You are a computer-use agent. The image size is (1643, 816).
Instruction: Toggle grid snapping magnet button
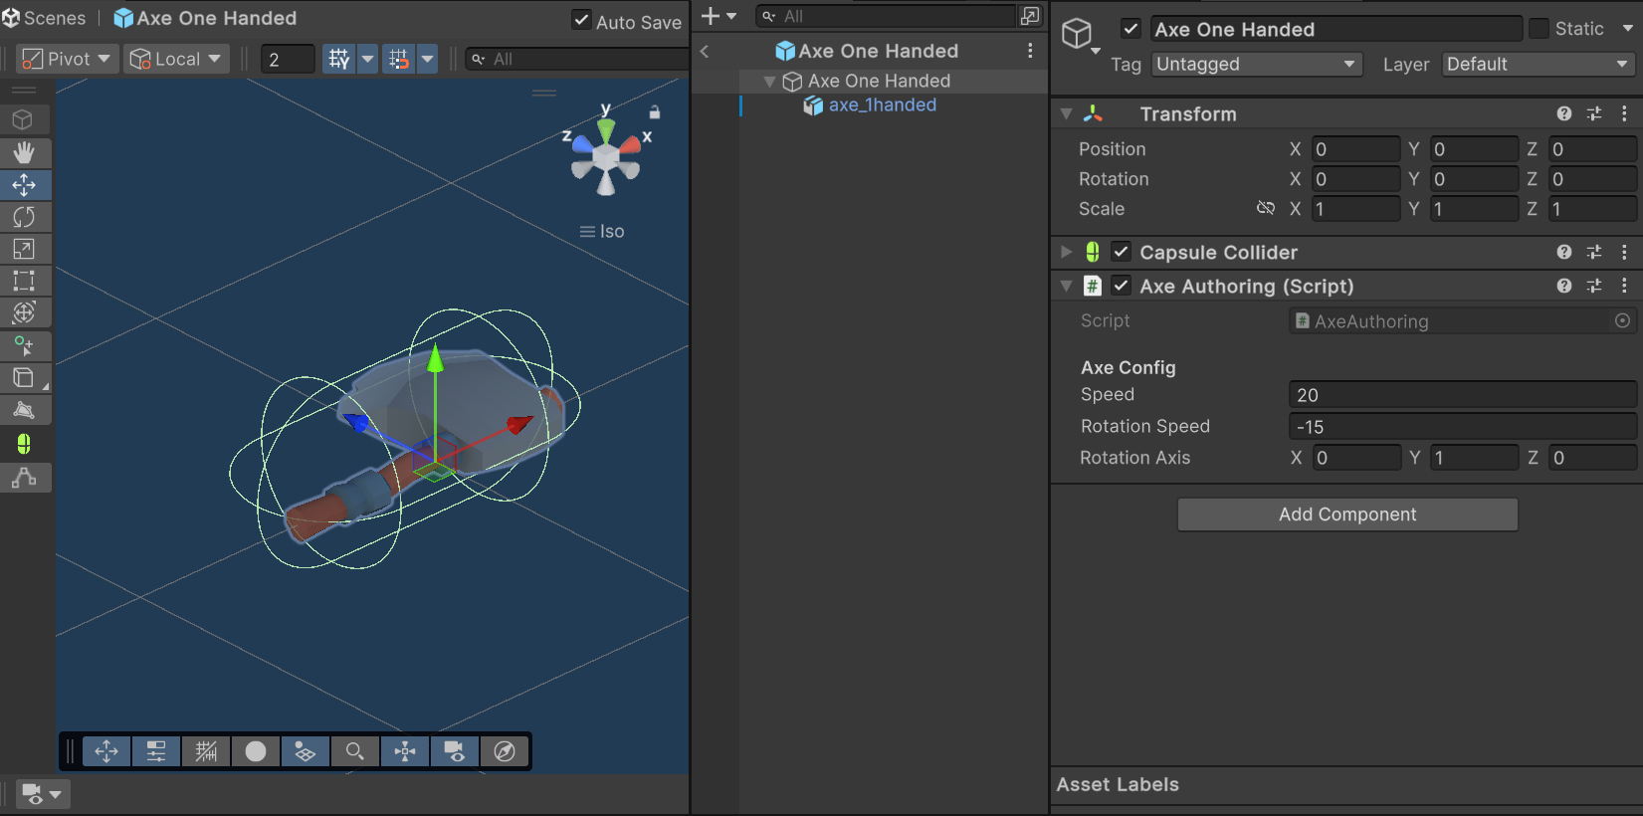click(398, 59)
